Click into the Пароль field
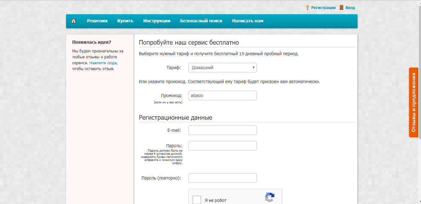The image size is (421, 204). click(222, 146)
